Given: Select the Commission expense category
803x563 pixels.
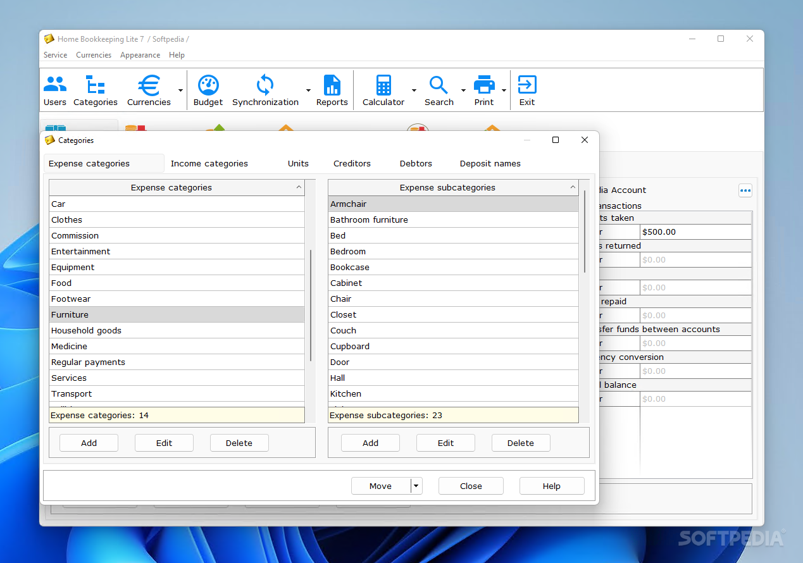Looking at the screenshot, I should [x=177, y=235].
